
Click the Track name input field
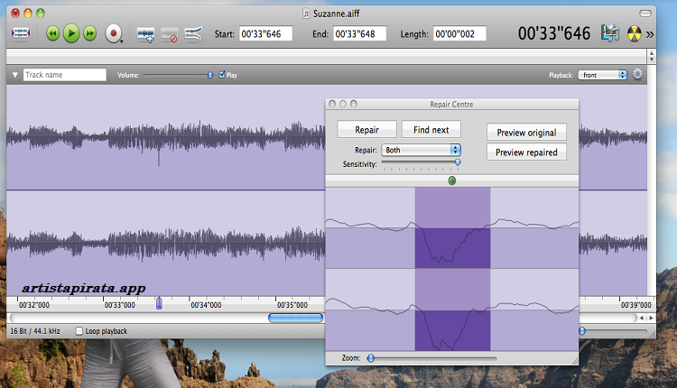point(64,75)
